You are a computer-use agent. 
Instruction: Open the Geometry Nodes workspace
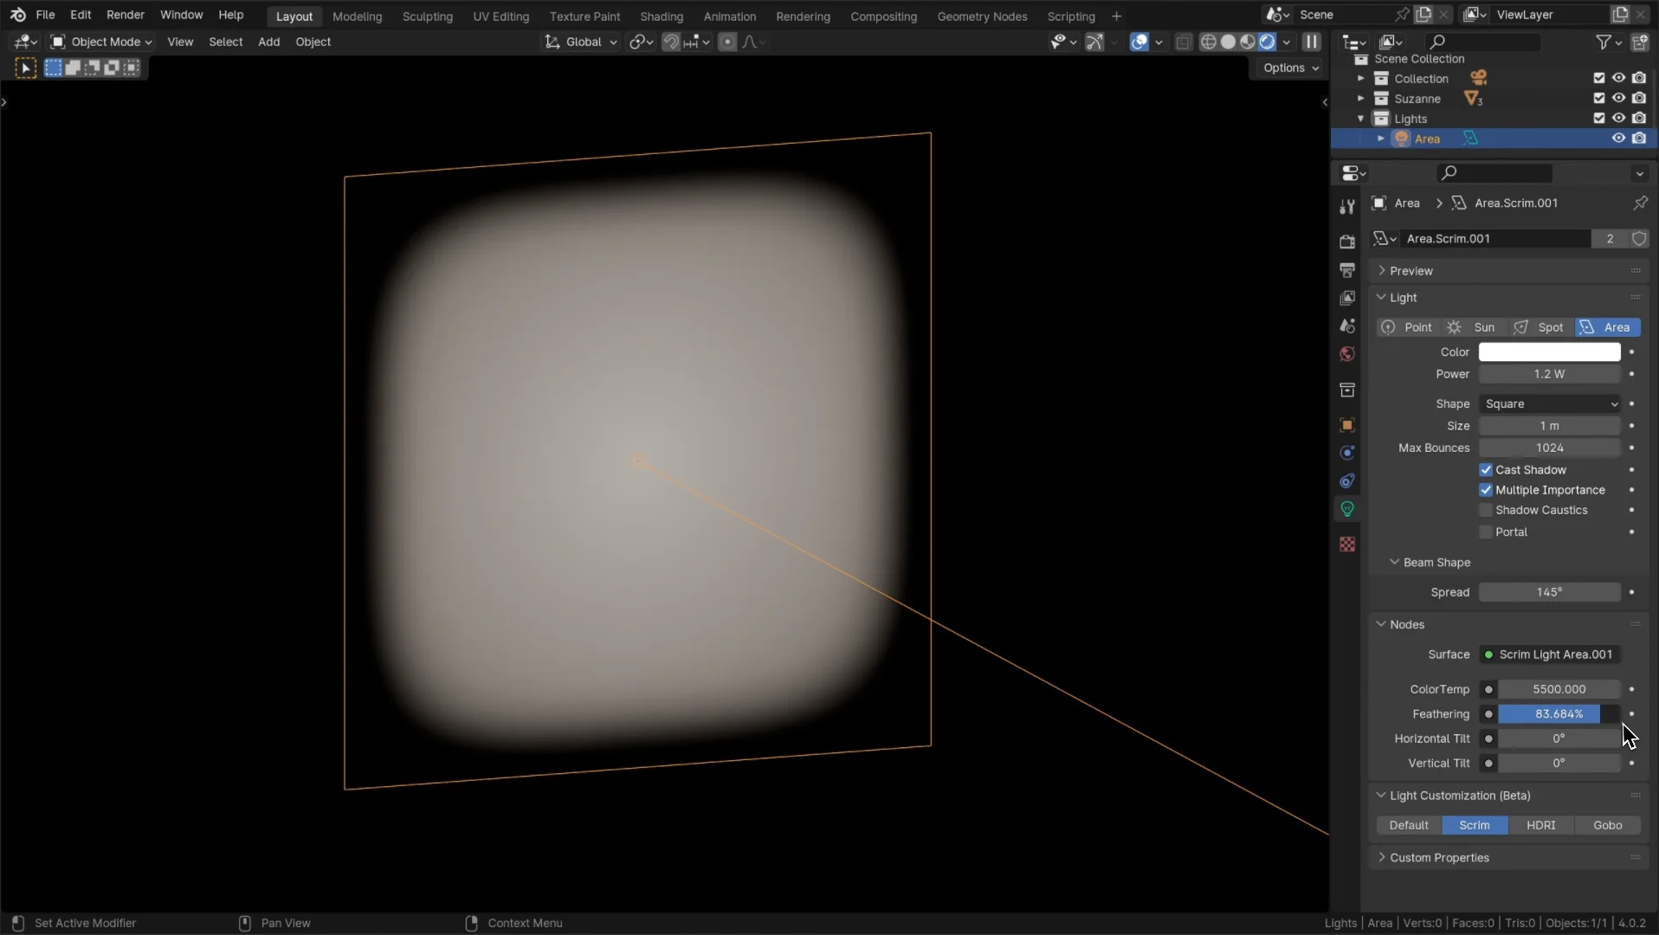pos(982,16)
